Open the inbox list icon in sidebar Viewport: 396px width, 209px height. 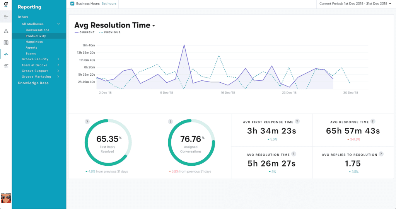[x=6, y=17]
